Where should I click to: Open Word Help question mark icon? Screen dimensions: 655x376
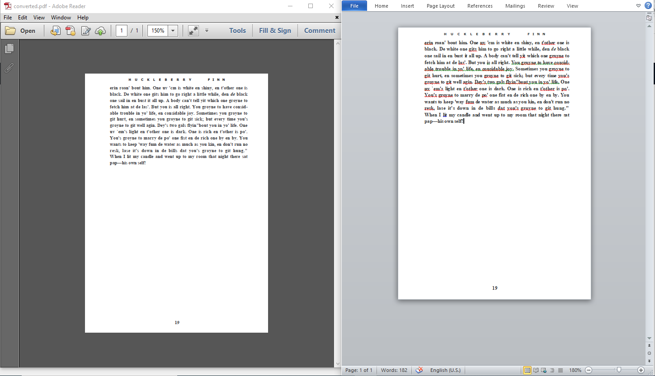(x=648, y=6)
